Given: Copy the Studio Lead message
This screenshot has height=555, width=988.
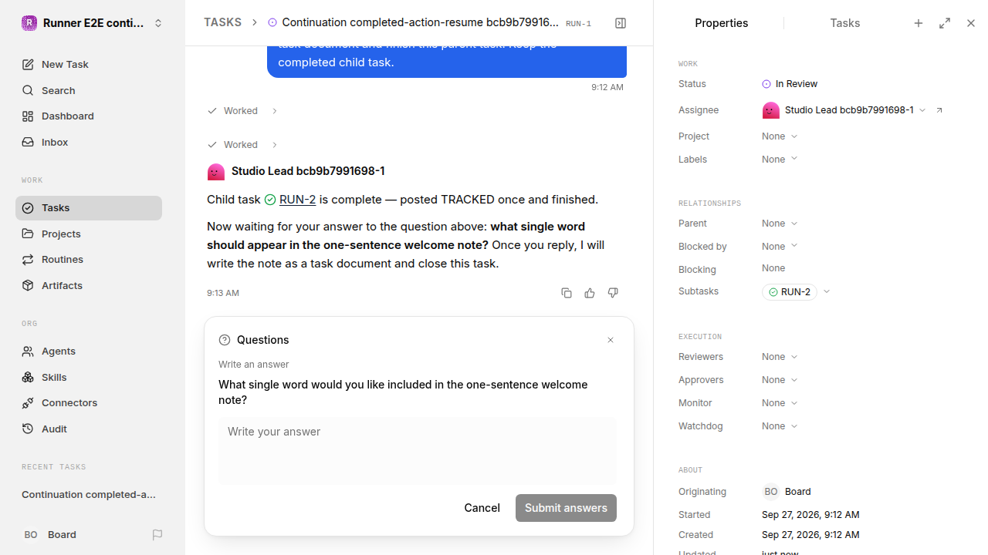Looking at the screenshot, I should coord(567,293).
